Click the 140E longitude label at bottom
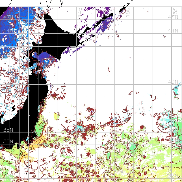Image resolution: width=182 pixels, height=182 pixels. [26, 172]
